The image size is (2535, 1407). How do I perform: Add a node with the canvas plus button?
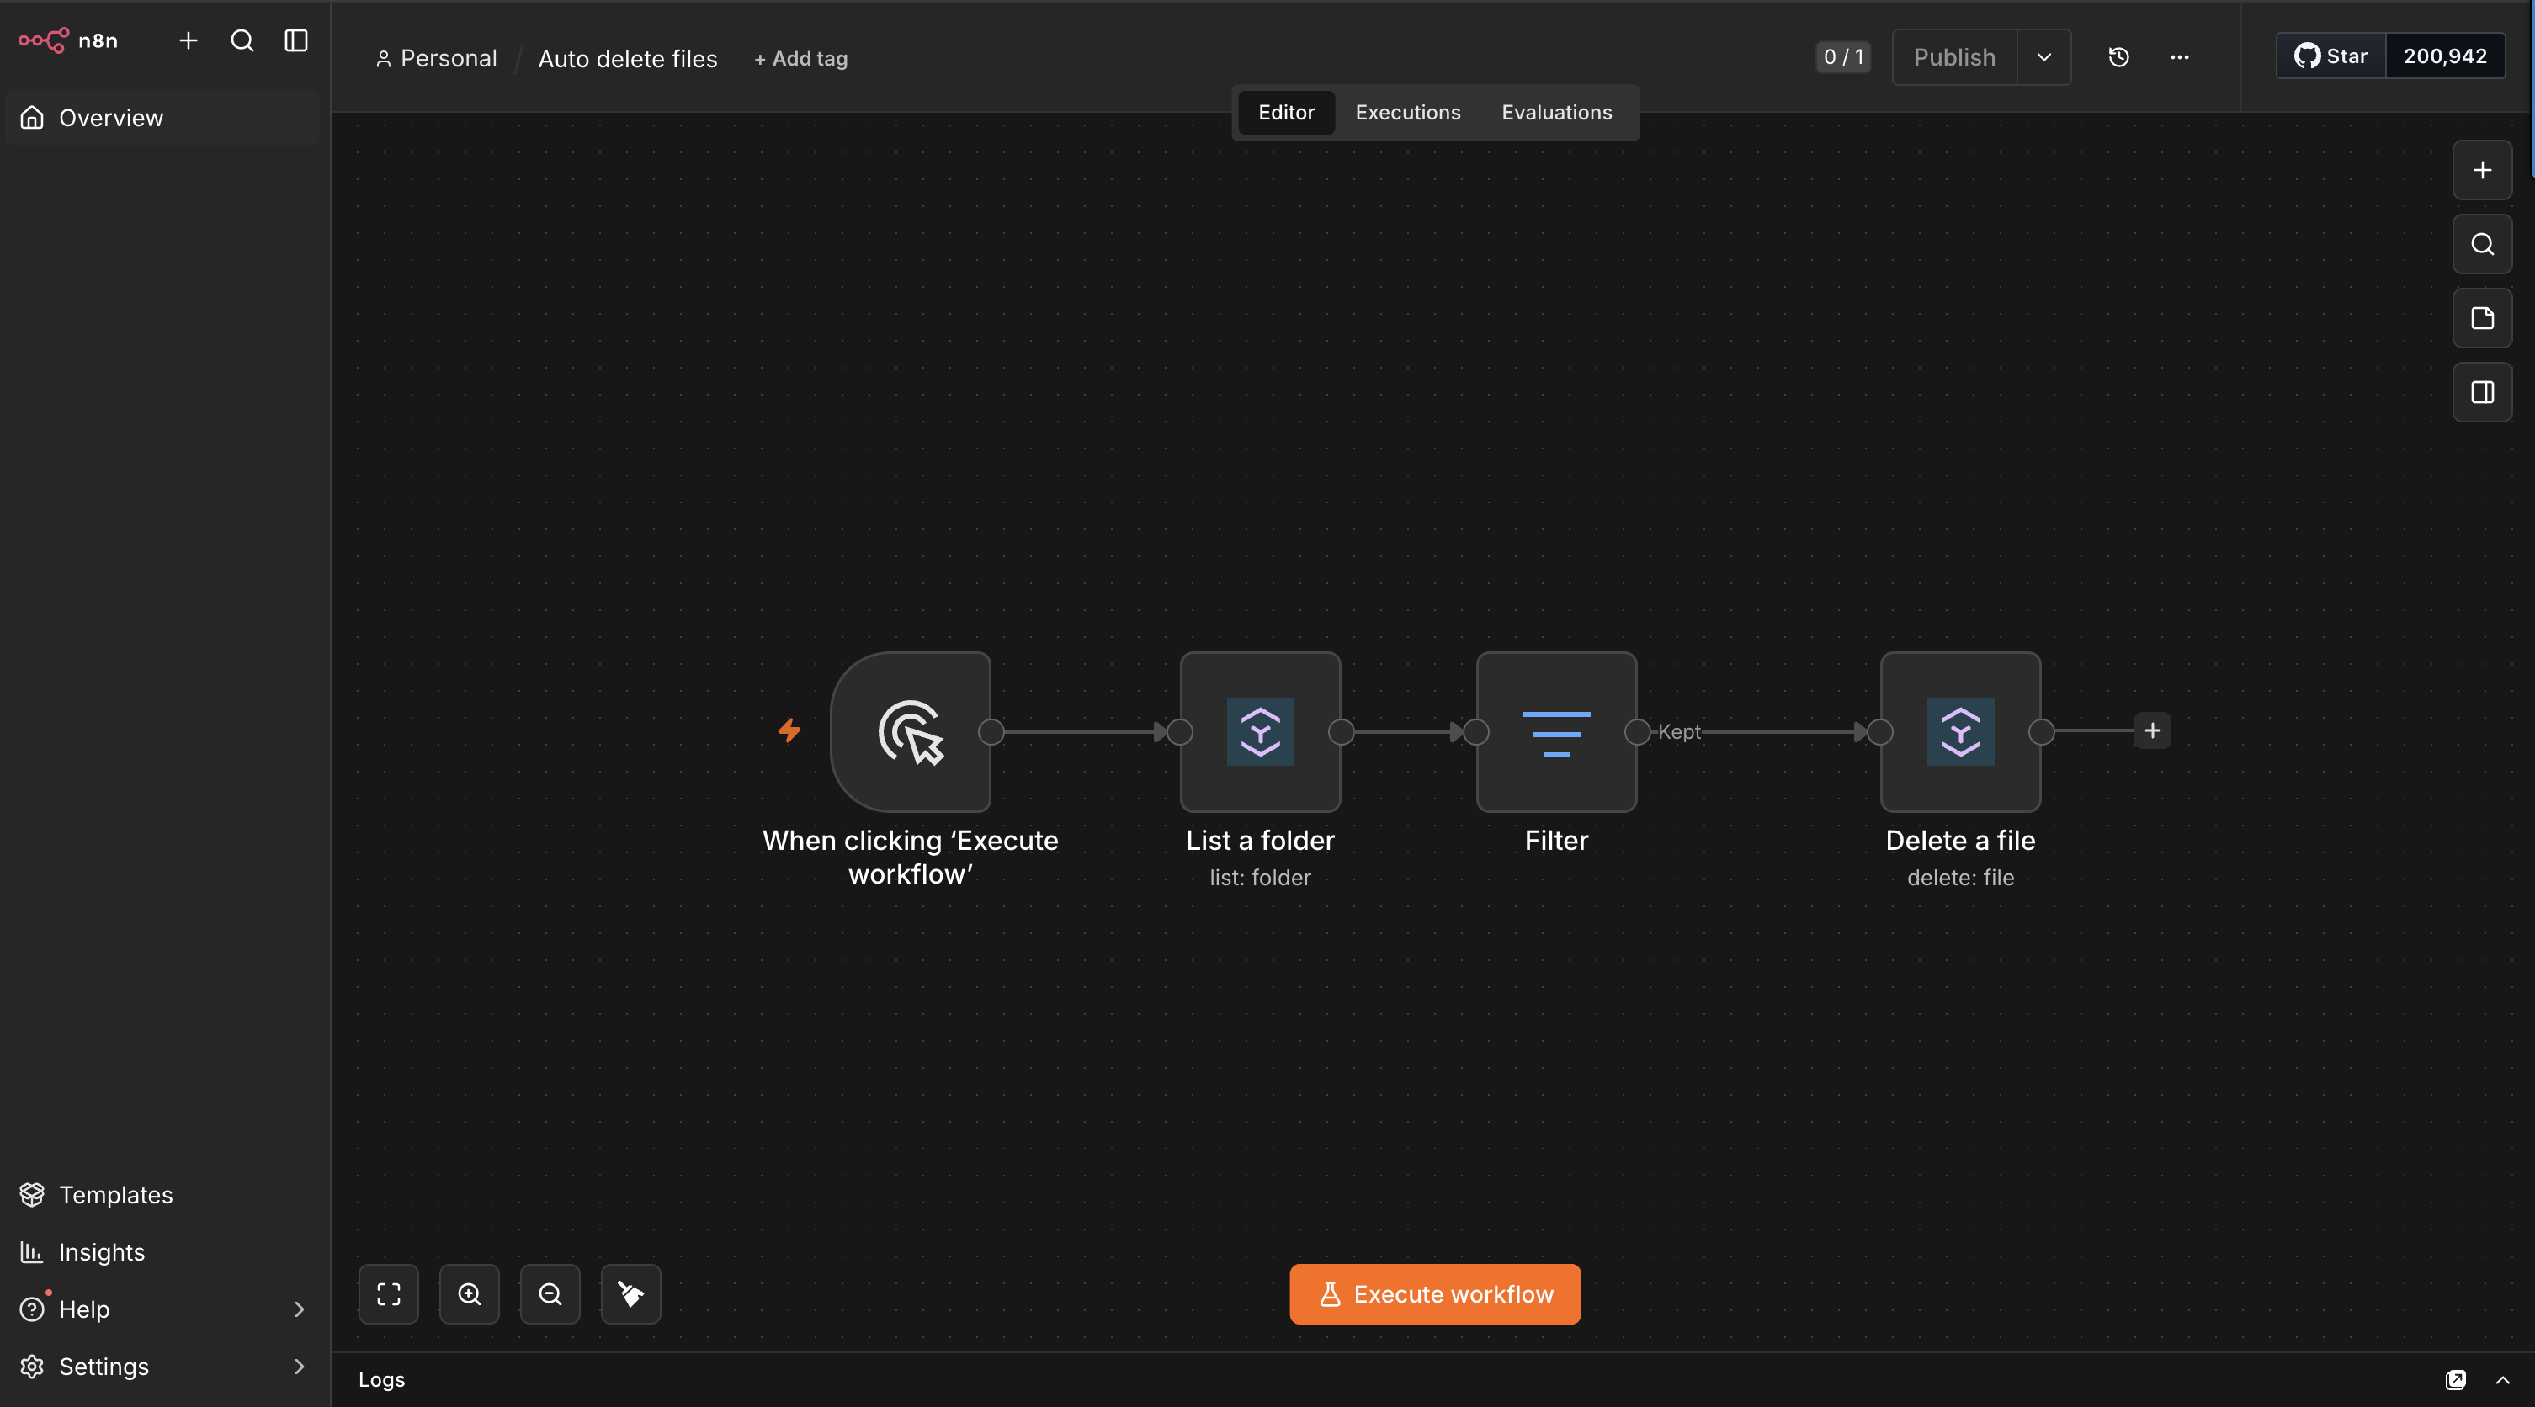tap(2483, 170)
